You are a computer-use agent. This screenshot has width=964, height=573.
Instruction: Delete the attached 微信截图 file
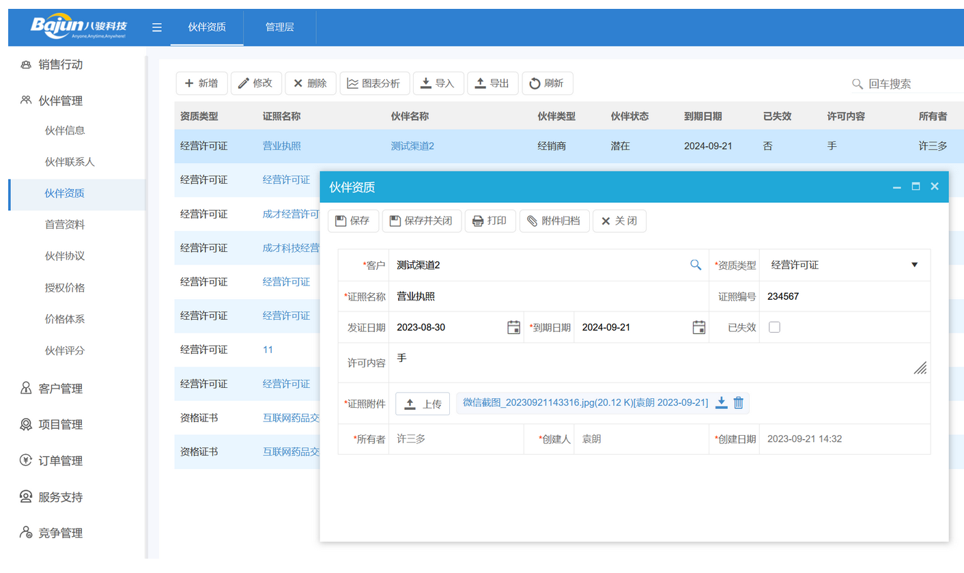tap(738, 403)
